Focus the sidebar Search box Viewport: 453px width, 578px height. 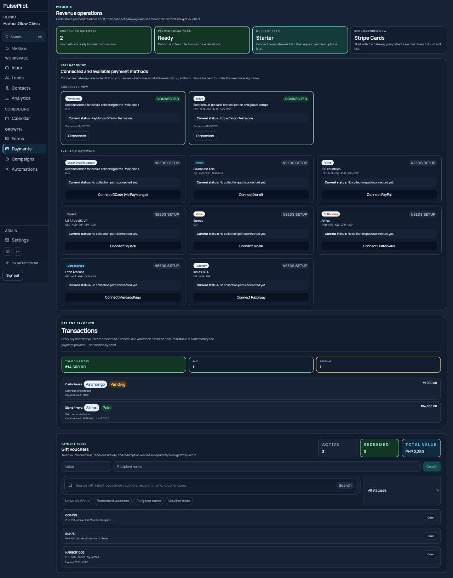point(24,37)
